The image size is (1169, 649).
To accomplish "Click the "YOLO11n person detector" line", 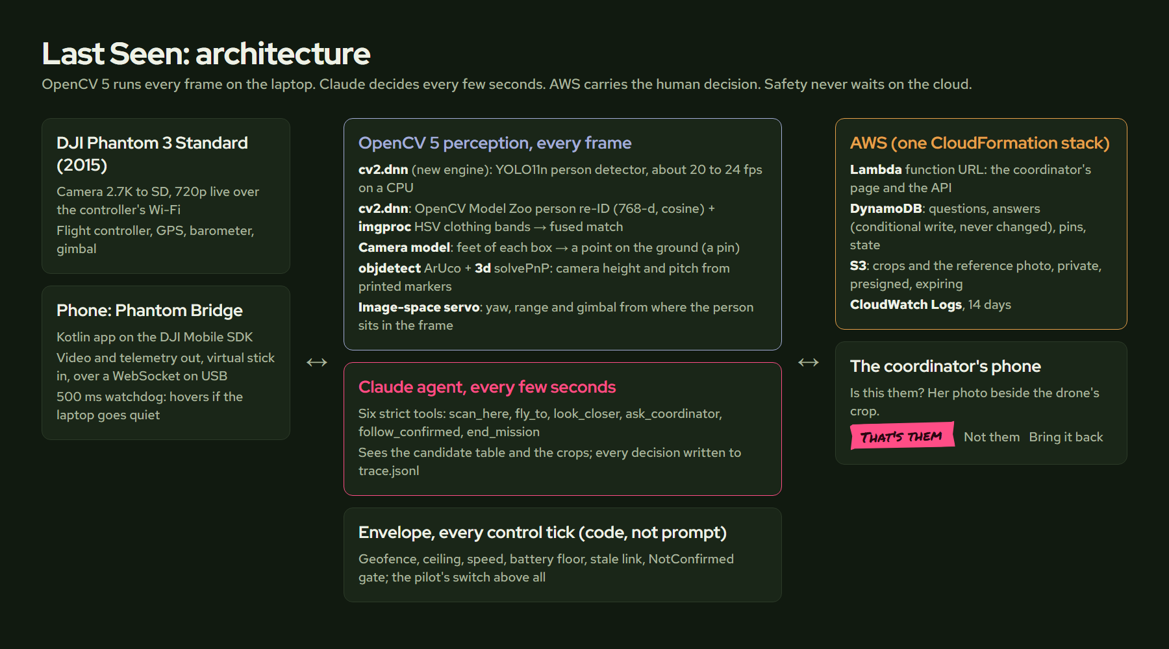I will (x=560, y=178).
